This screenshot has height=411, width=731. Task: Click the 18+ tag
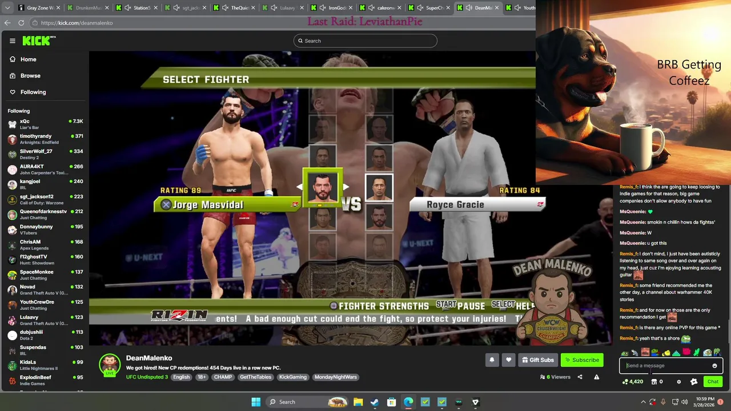click(x=202, y=377)
